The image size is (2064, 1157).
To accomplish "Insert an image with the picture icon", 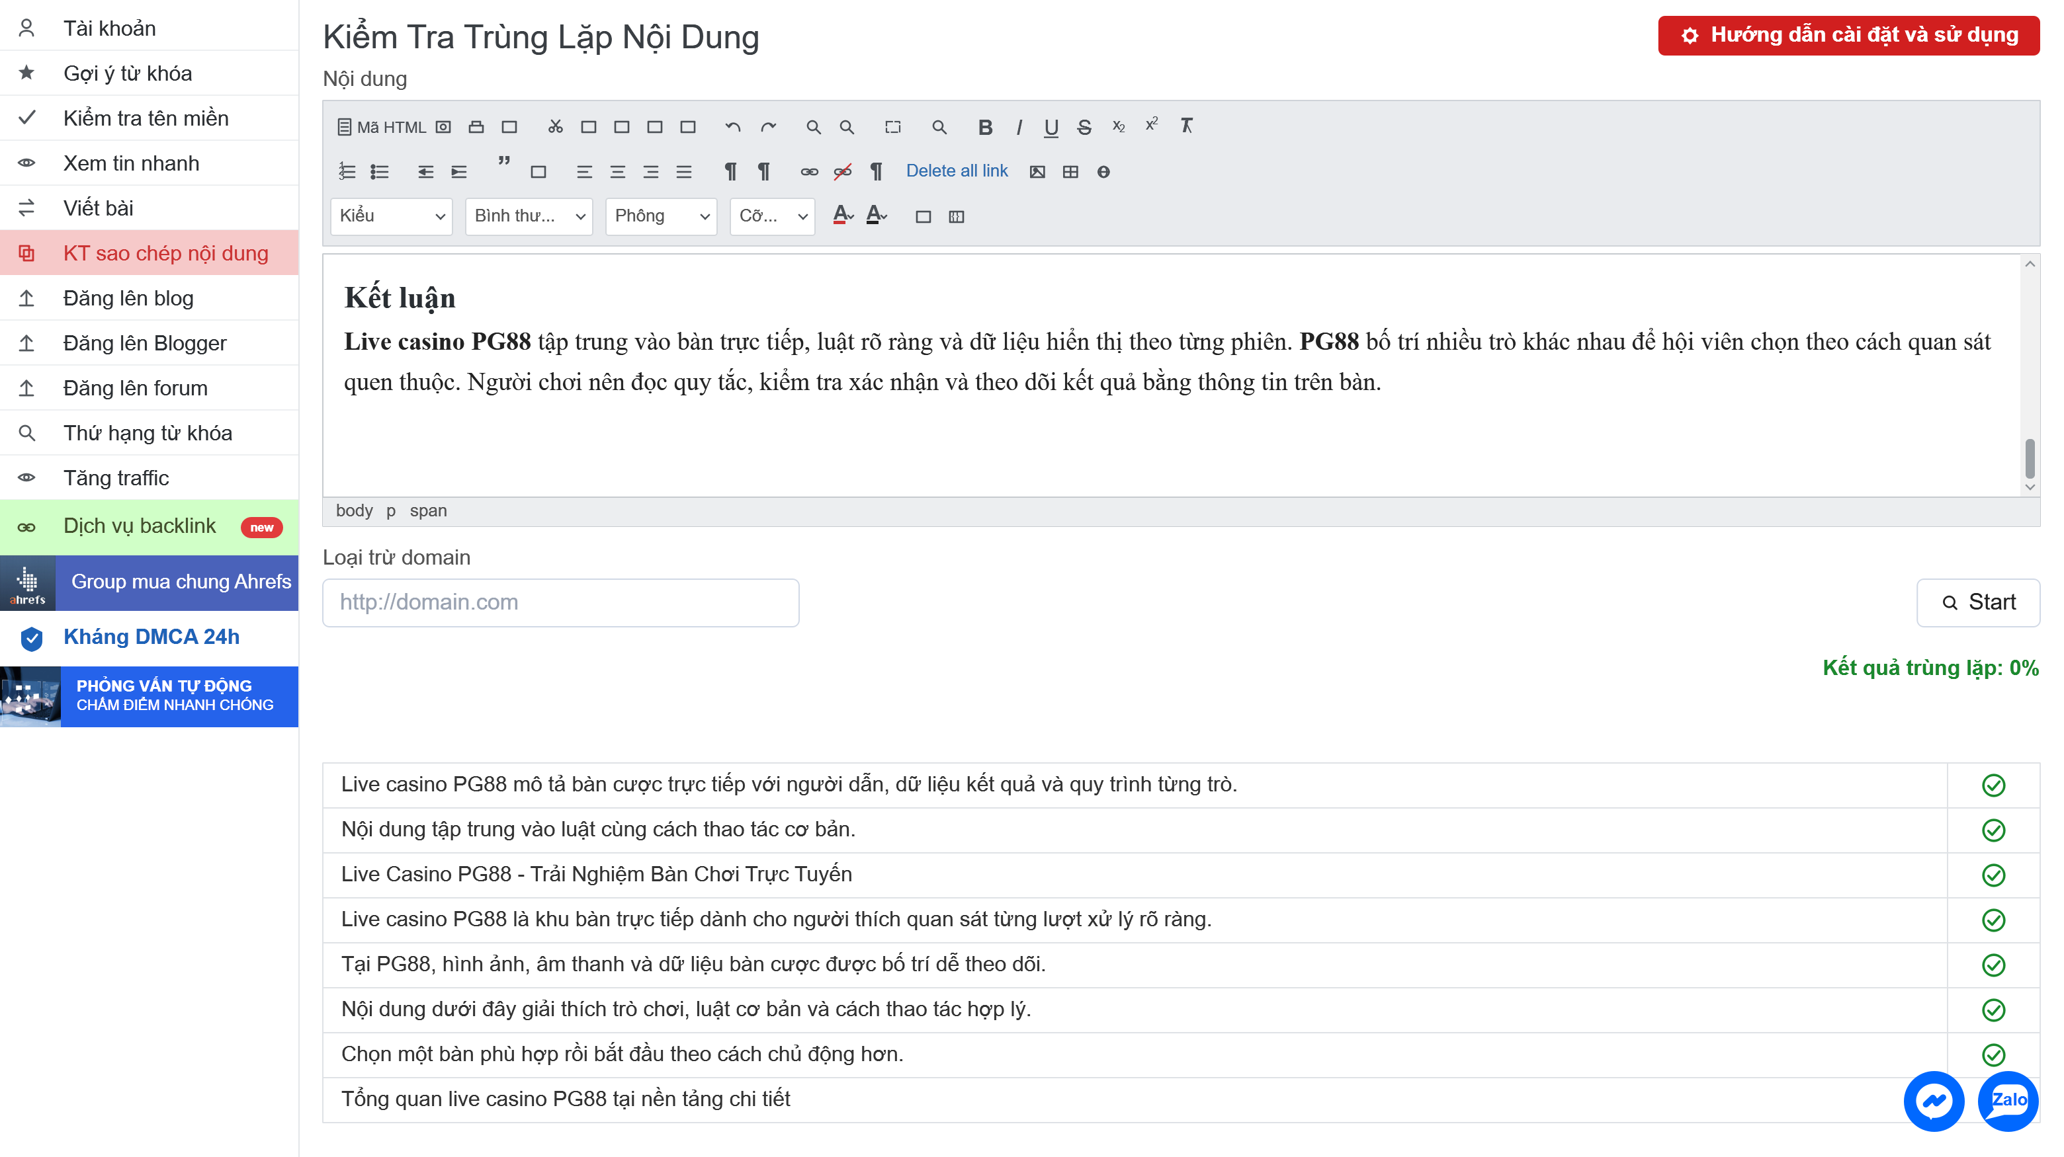I will pyautogui.click(x=1037, y=171).
